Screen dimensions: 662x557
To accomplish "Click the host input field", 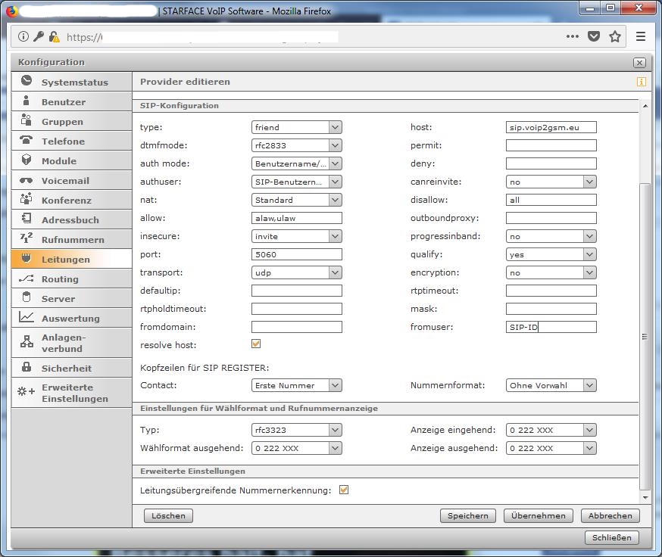I will pyautogui.click(x=551, y=127).
